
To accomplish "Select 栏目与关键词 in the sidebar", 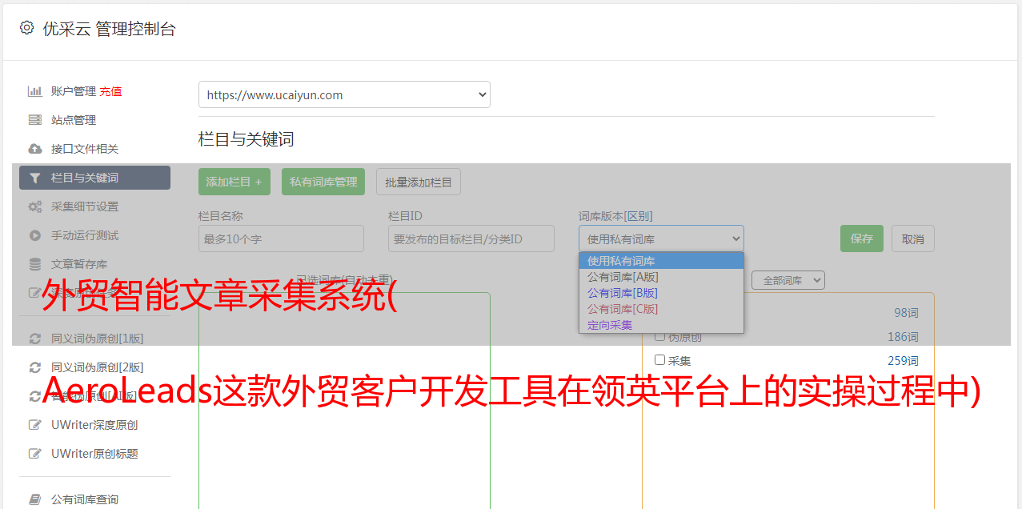I will [94, 178].
